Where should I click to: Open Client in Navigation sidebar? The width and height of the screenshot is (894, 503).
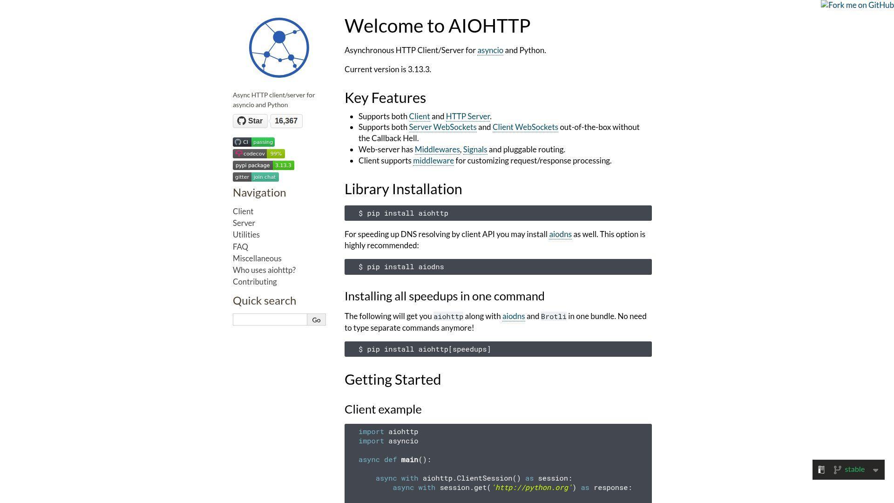coord(243,211)
